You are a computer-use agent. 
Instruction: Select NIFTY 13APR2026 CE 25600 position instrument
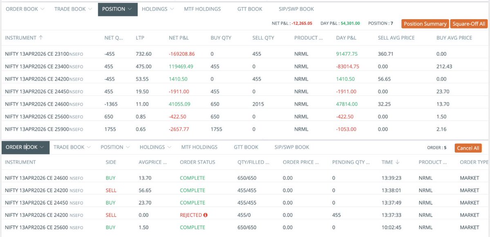(x=44, y=116)
